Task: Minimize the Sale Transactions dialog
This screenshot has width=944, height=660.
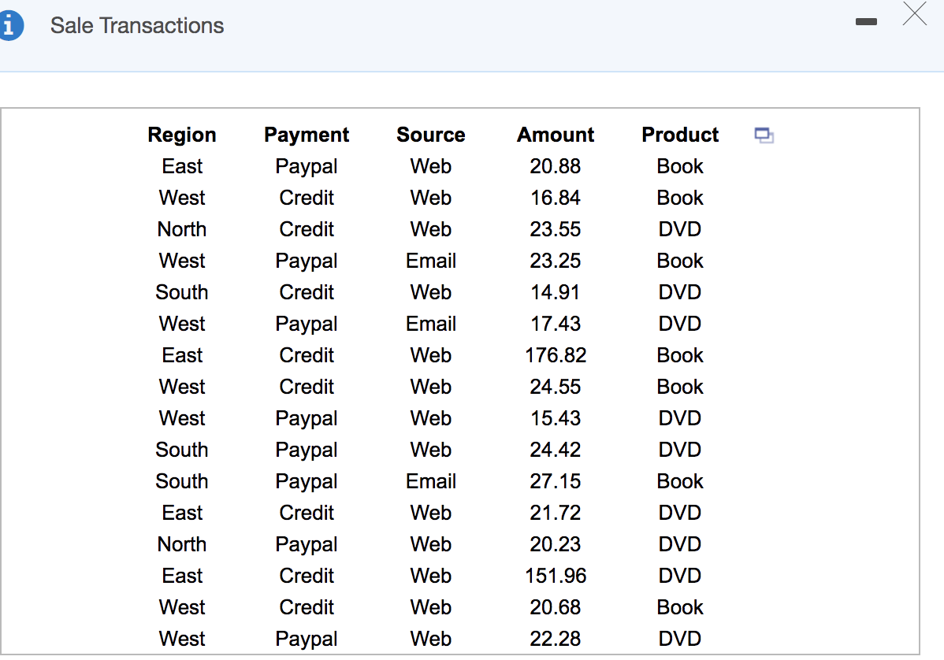Action: point(866,22)
